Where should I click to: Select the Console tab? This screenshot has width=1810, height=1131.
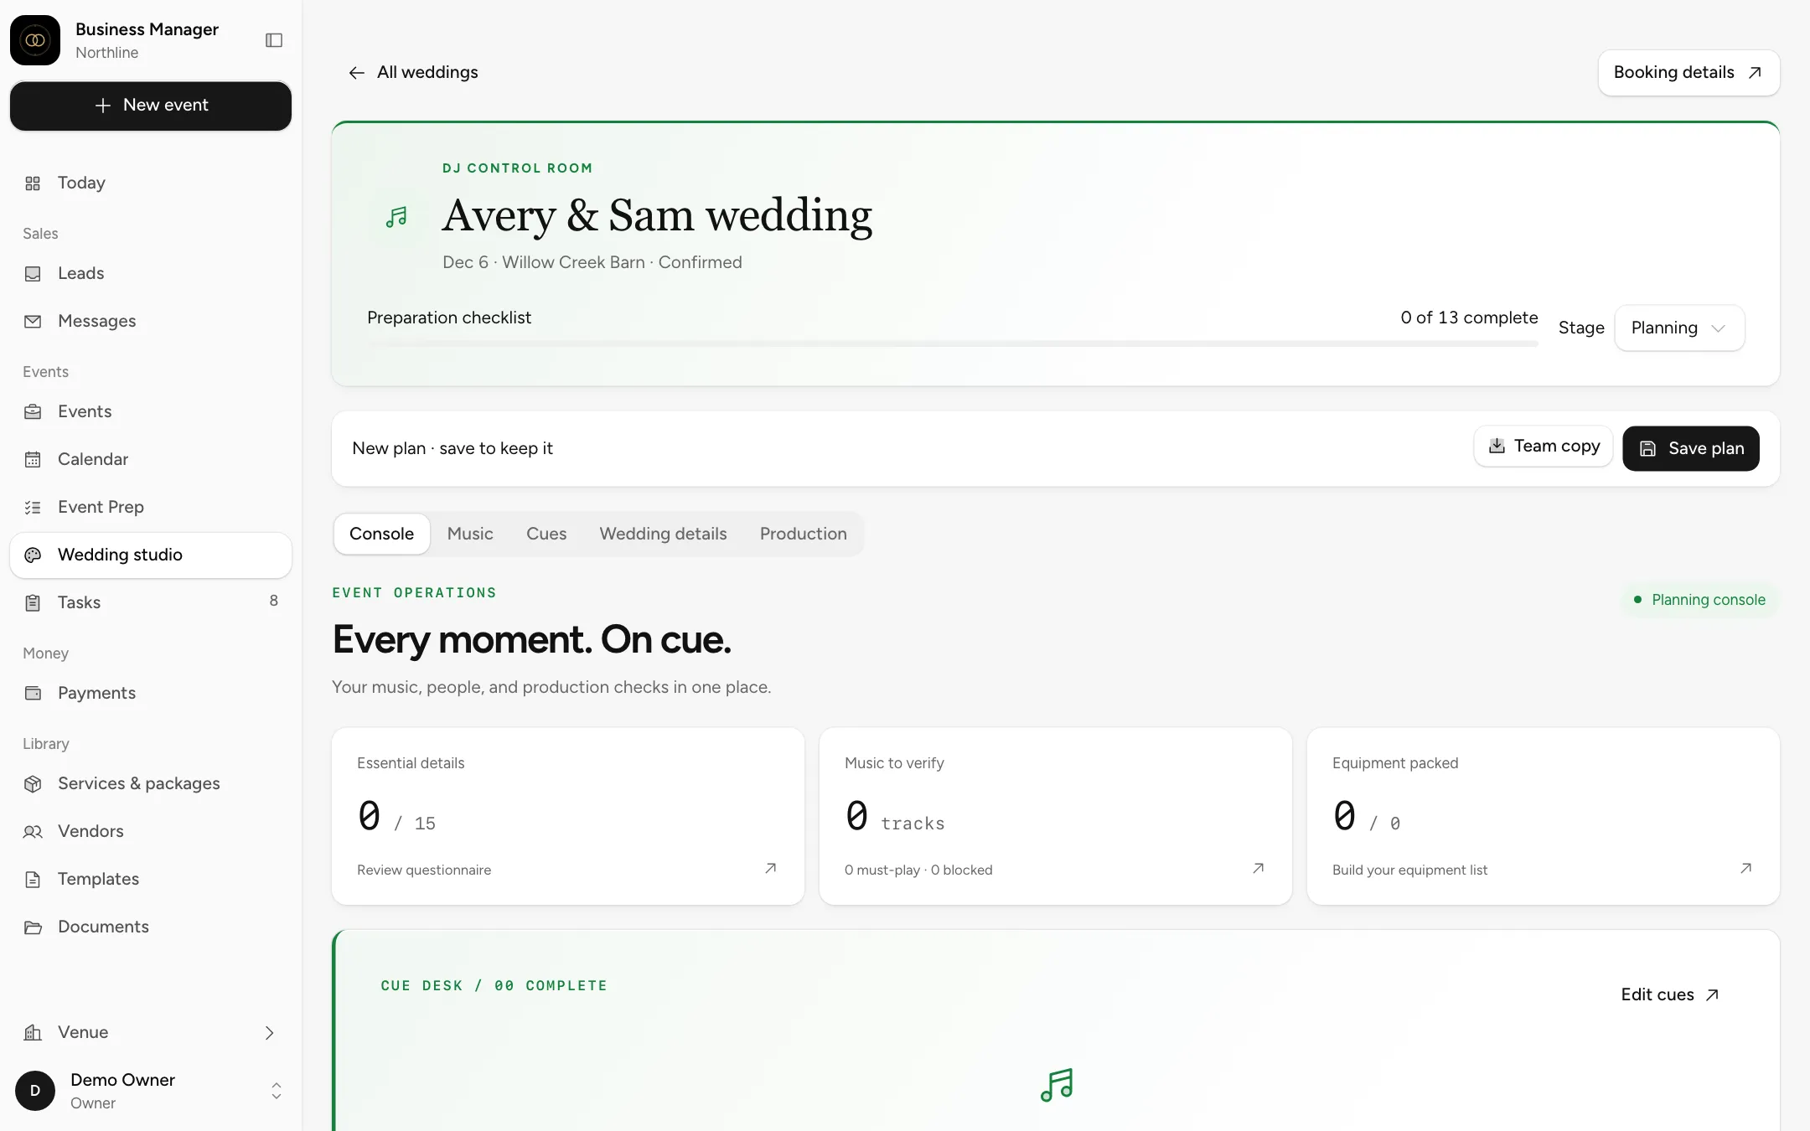381,534
